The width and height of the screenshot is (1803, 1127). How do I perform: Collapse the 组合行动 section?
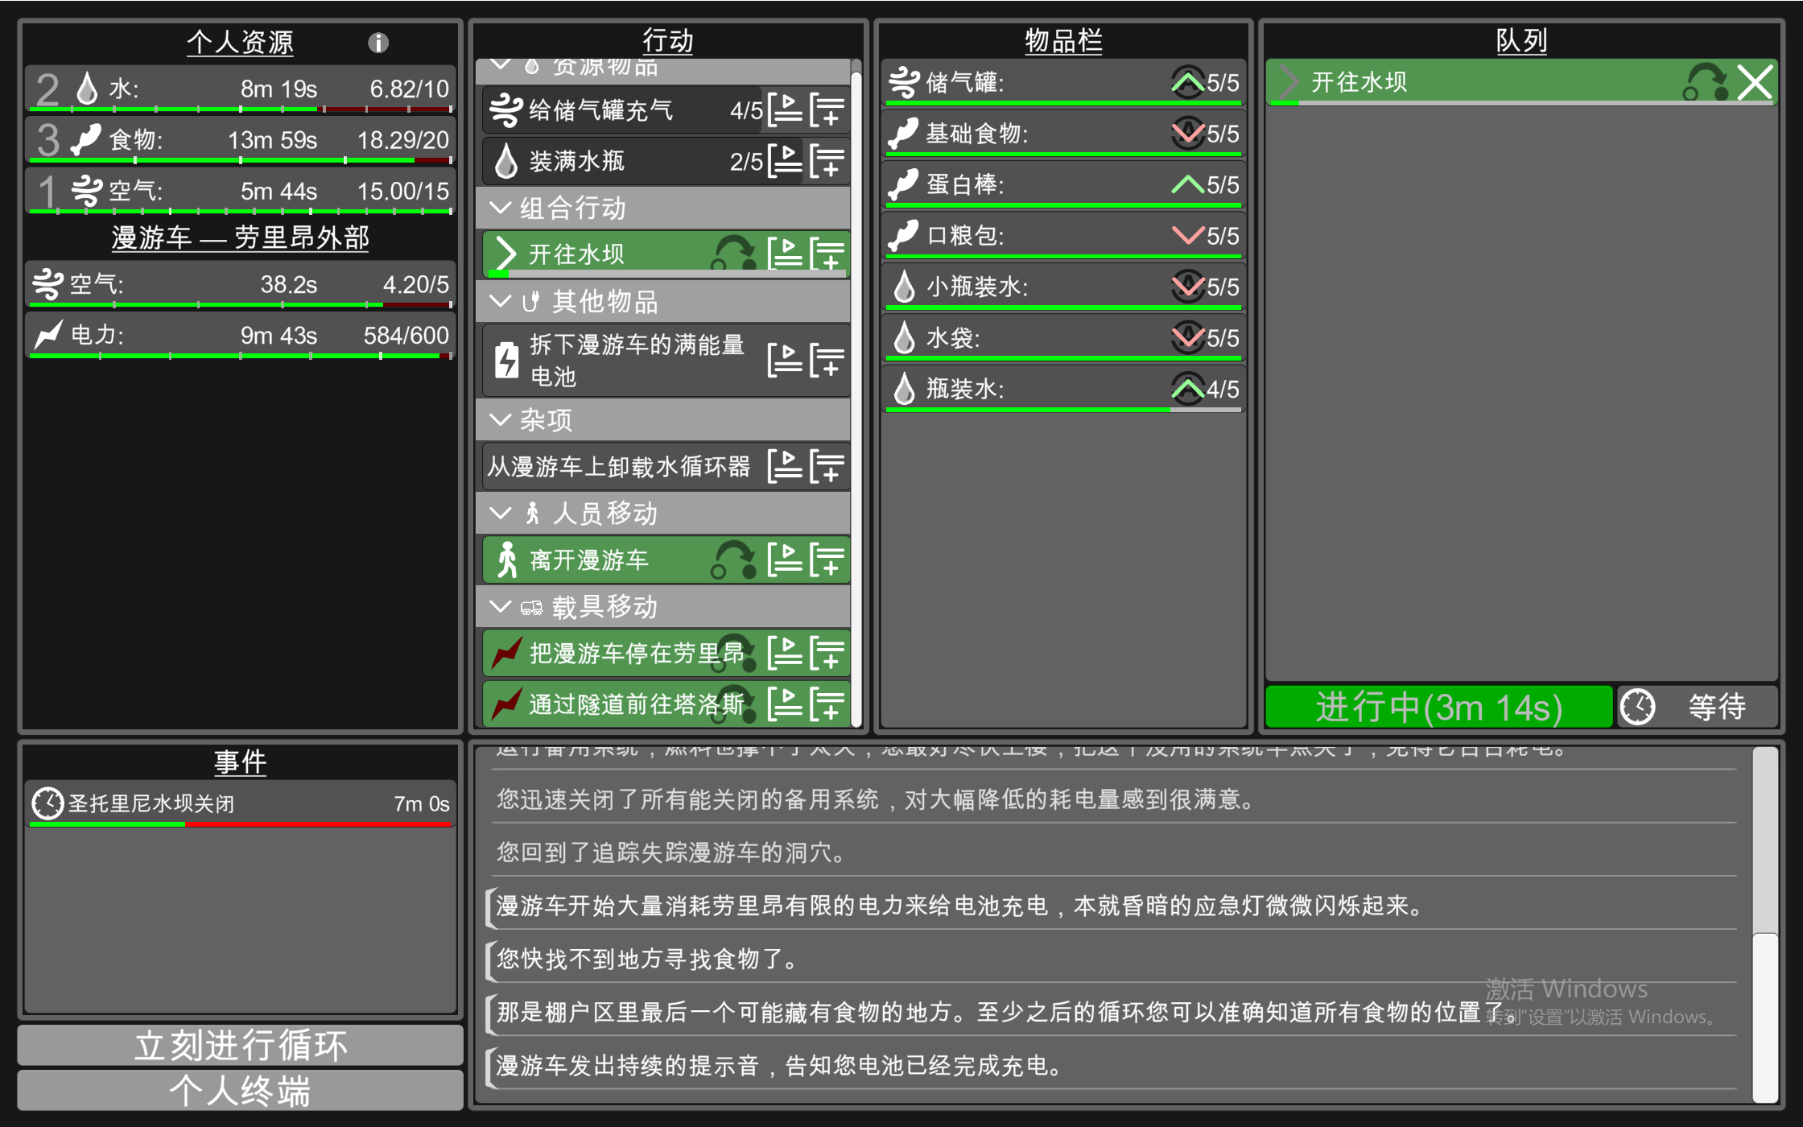(501, 208)
